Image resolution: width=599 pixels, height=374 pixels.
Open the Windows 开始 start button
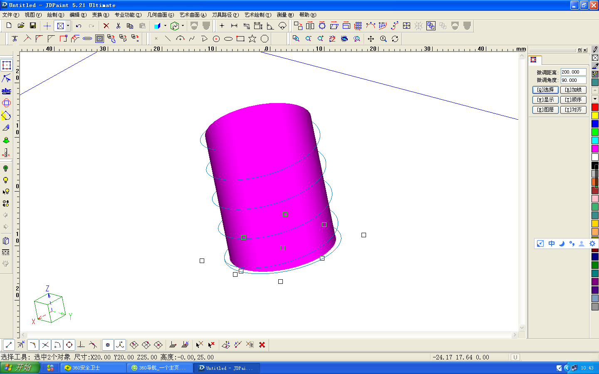[x=20, y=368]
